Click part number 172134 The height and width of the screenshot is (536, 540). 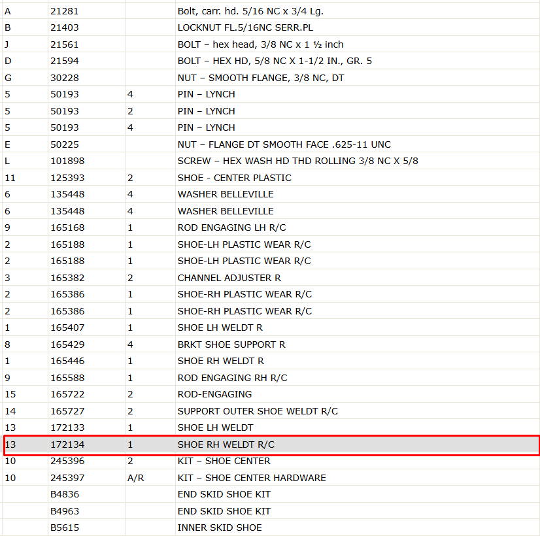67,444
